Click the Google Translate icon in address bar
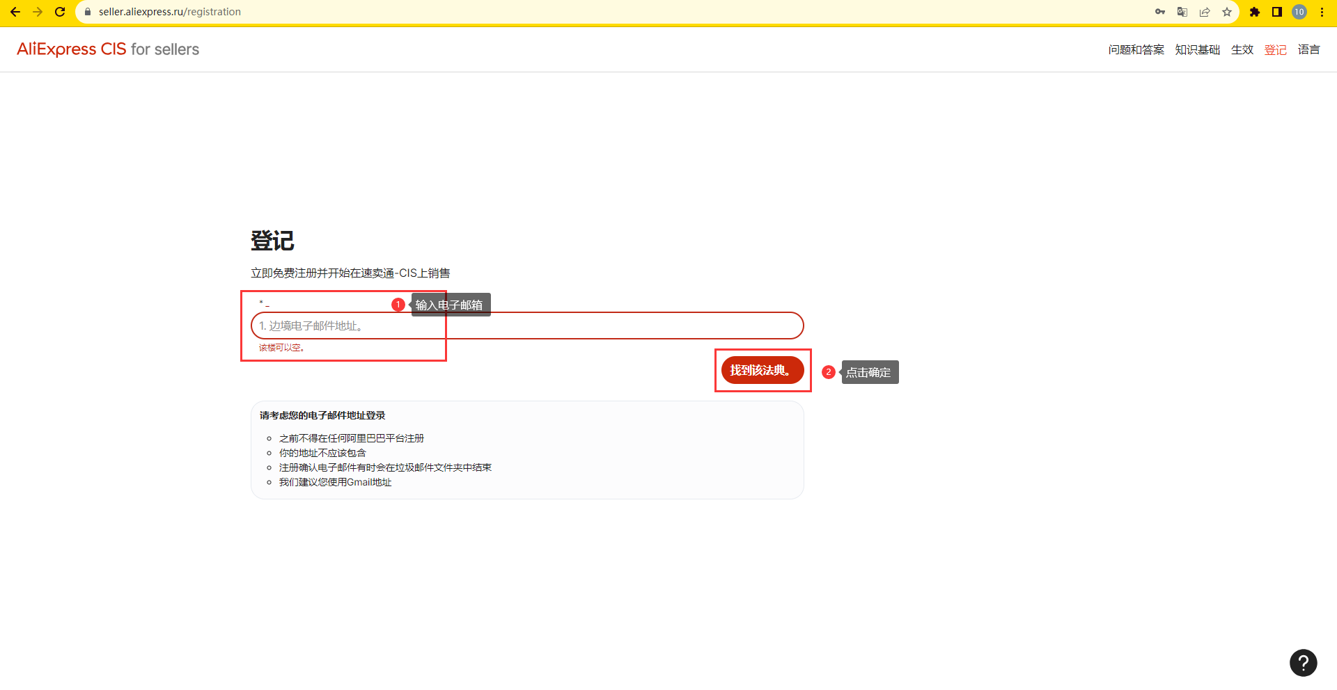This screenshot has width=1337, height=690. coord(1182,12)
